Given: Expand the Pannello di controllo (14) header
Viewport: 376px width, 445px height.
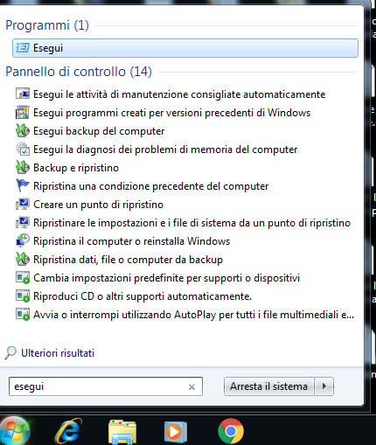Looking at the screenshot, I should 79,72.
